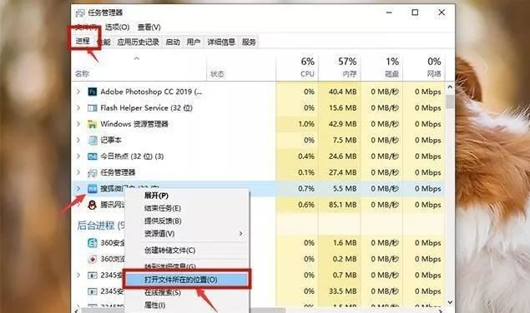The width and height of the screenshot is (530, 313).
Task: Click the 记事本 notepad icon
Action: pyautogui.click(x=93, y=141)
